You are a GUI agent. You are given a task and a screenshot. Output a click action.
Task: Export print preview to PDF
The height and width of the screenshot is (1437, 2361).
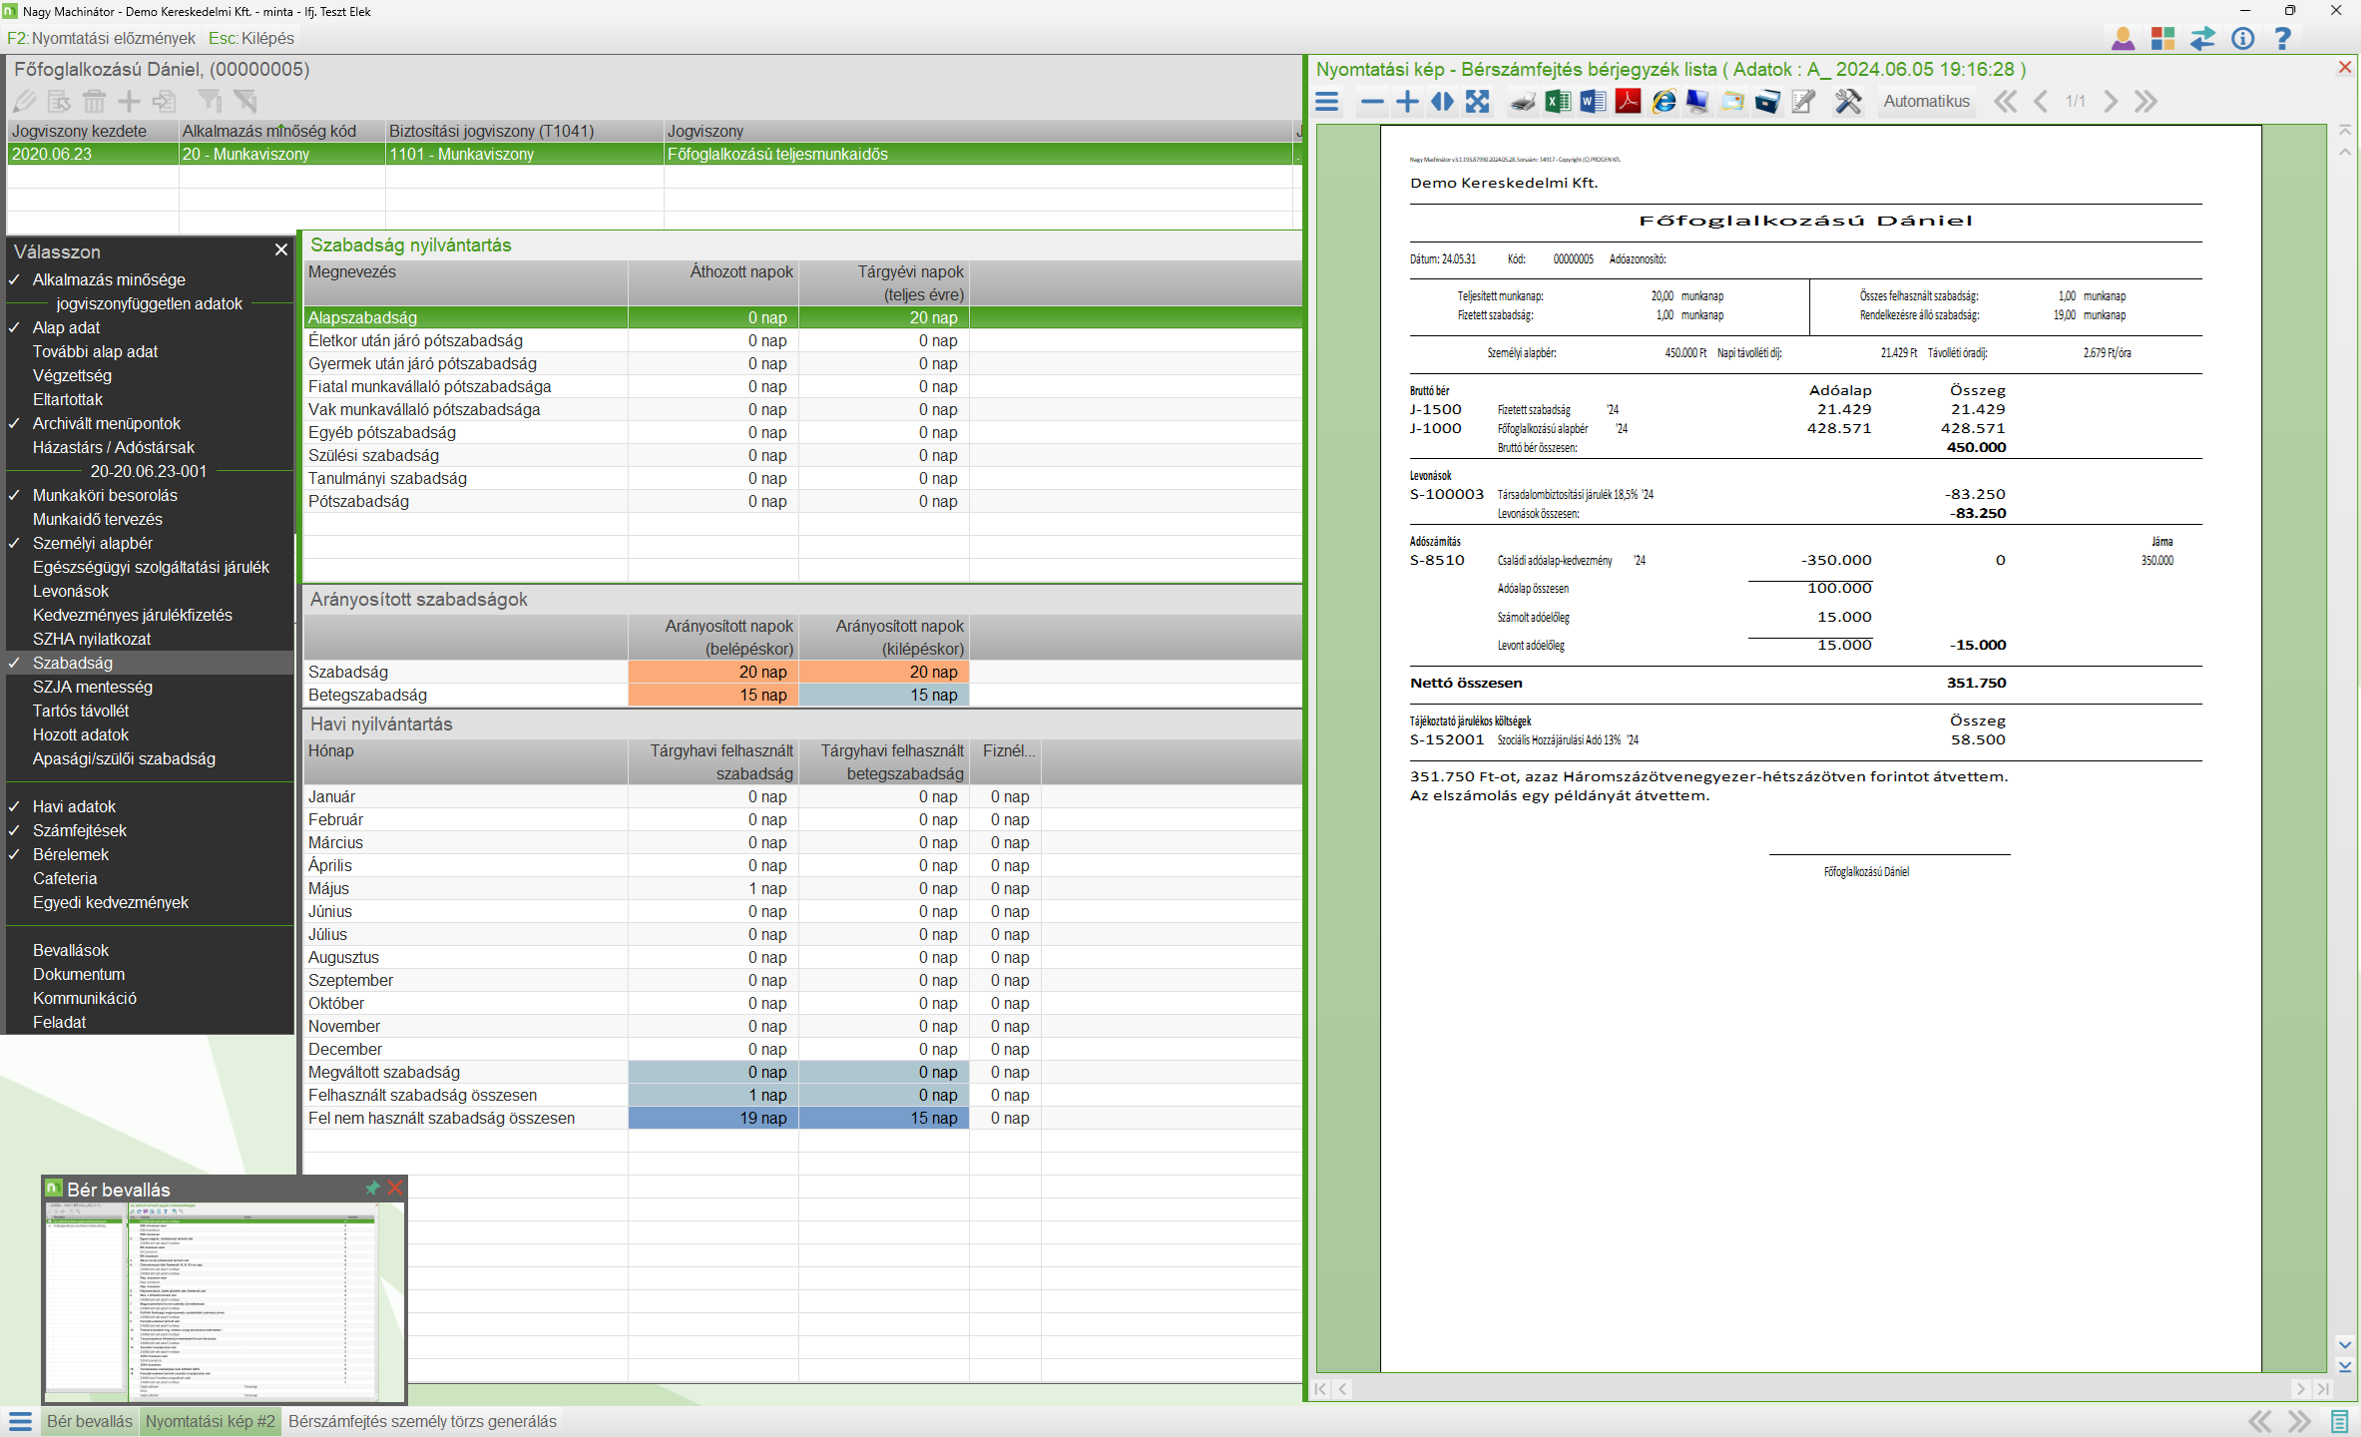click(x=1628, y=102)
